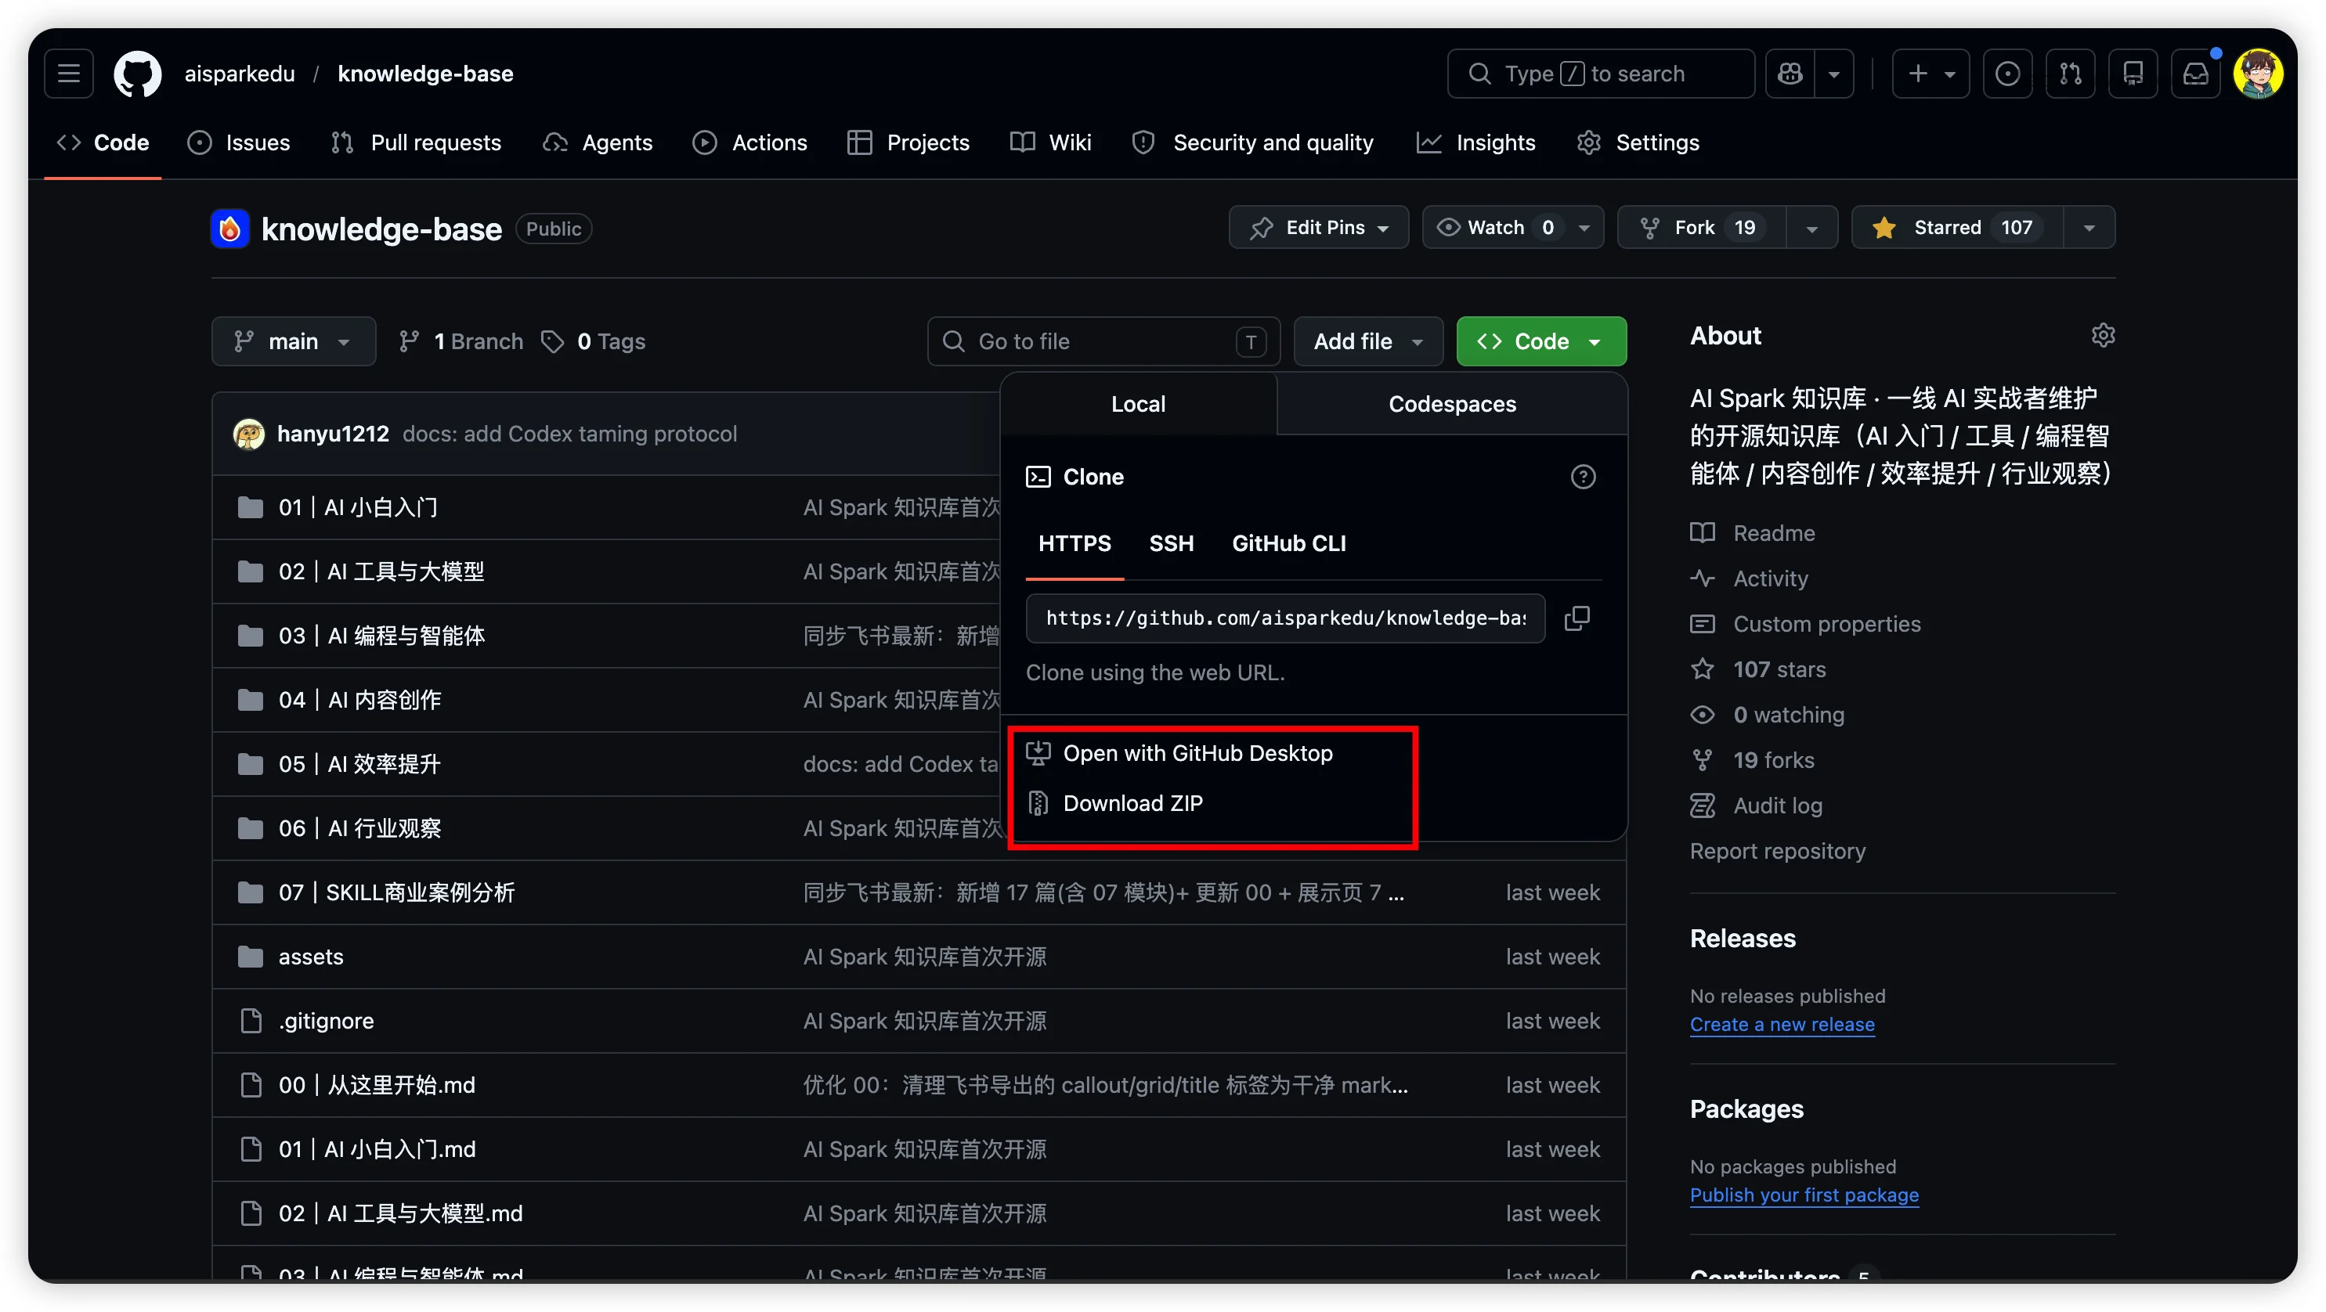Open the issues icon in top header
The height and width of the screenshot is (1312, 2326).
click(2007, 73)
